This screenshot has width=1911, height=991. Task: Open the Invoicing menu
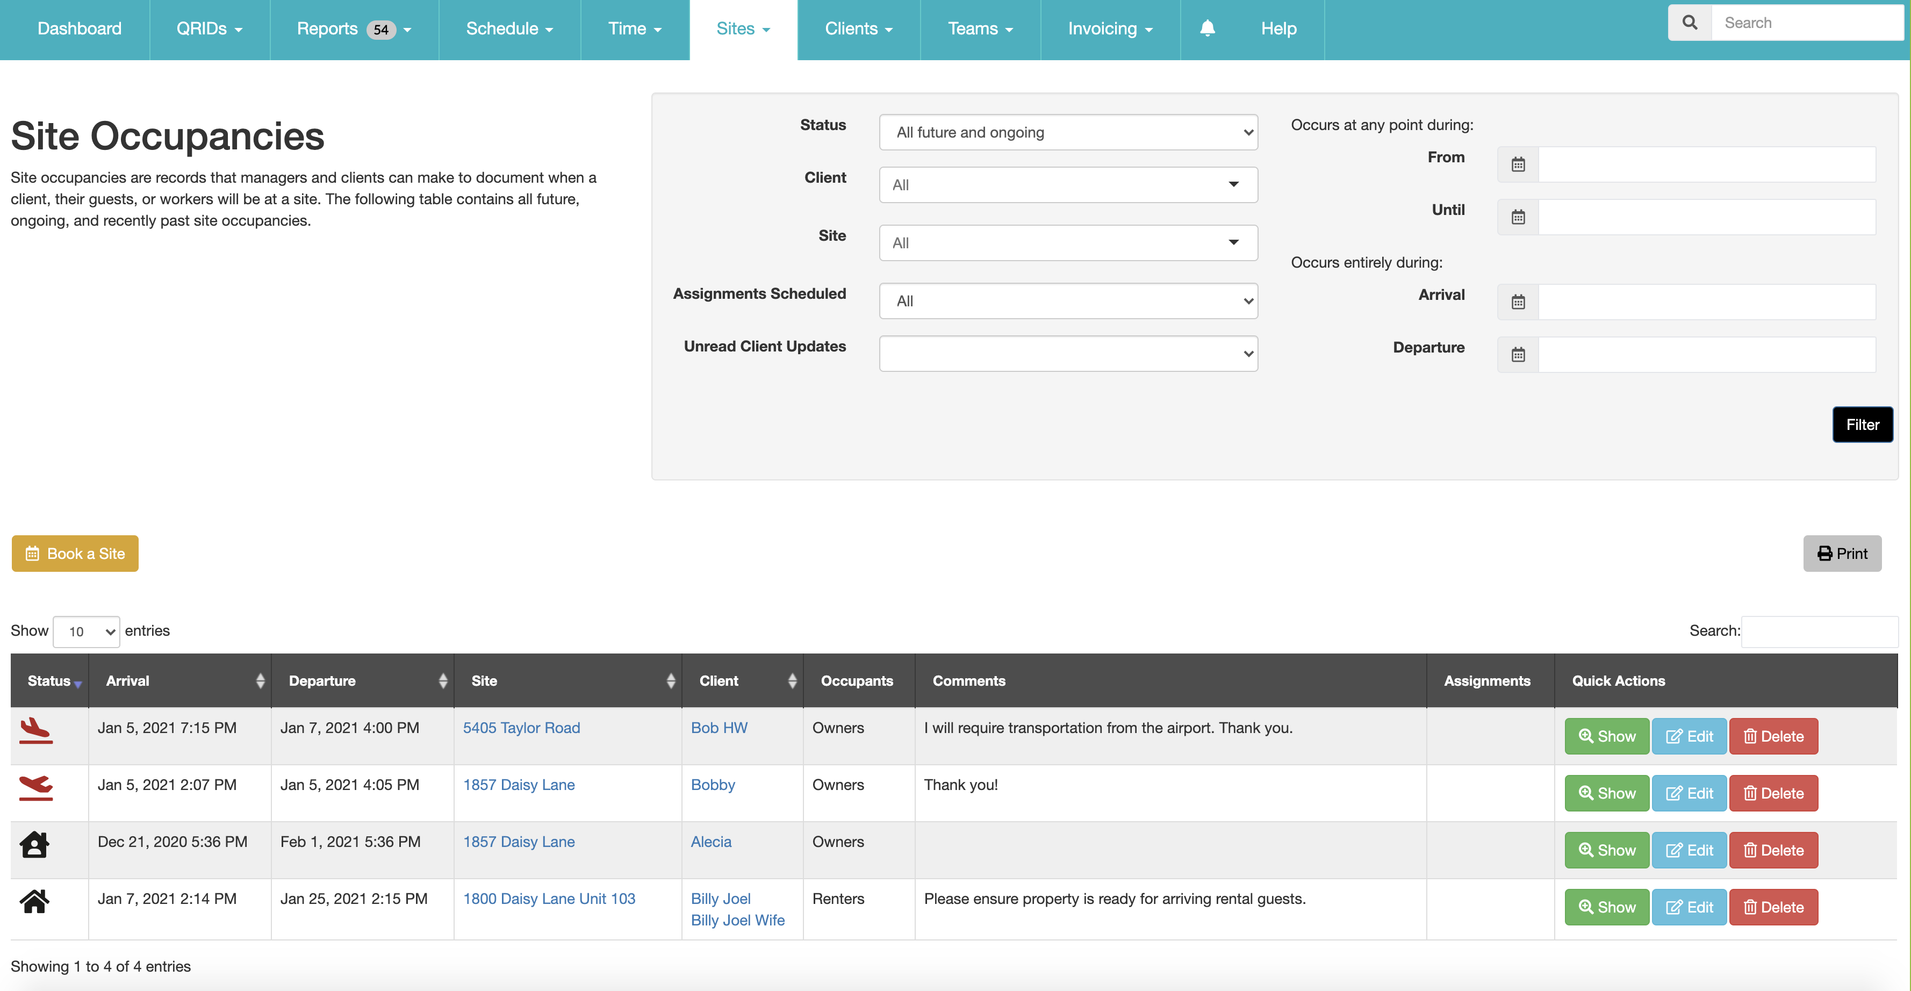coord(1110,29)
